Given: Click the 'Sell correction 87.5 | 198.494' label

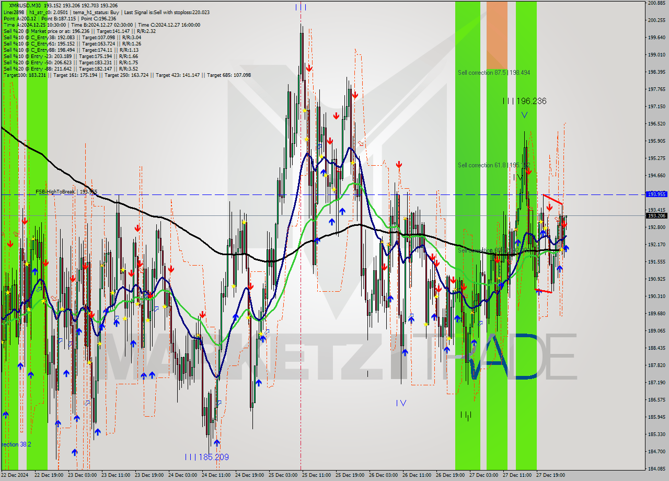Looking at the screenshot, I should (x=494, y=73).
